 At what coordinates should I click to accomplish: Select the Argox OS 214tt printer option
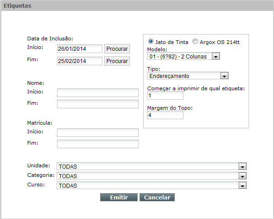pyautogui.click(x=195, y=42)
